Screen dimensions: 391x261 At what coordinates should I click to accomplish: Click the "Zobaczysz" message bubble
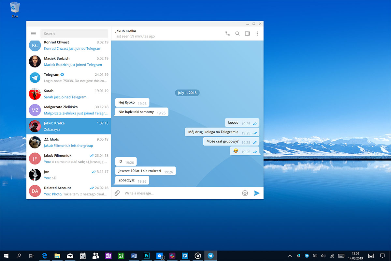(132, 180)
